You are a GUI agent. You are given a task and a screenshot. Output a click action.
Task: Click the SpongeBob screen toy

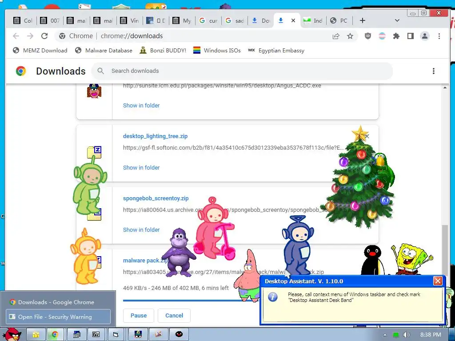click(411, 259)
